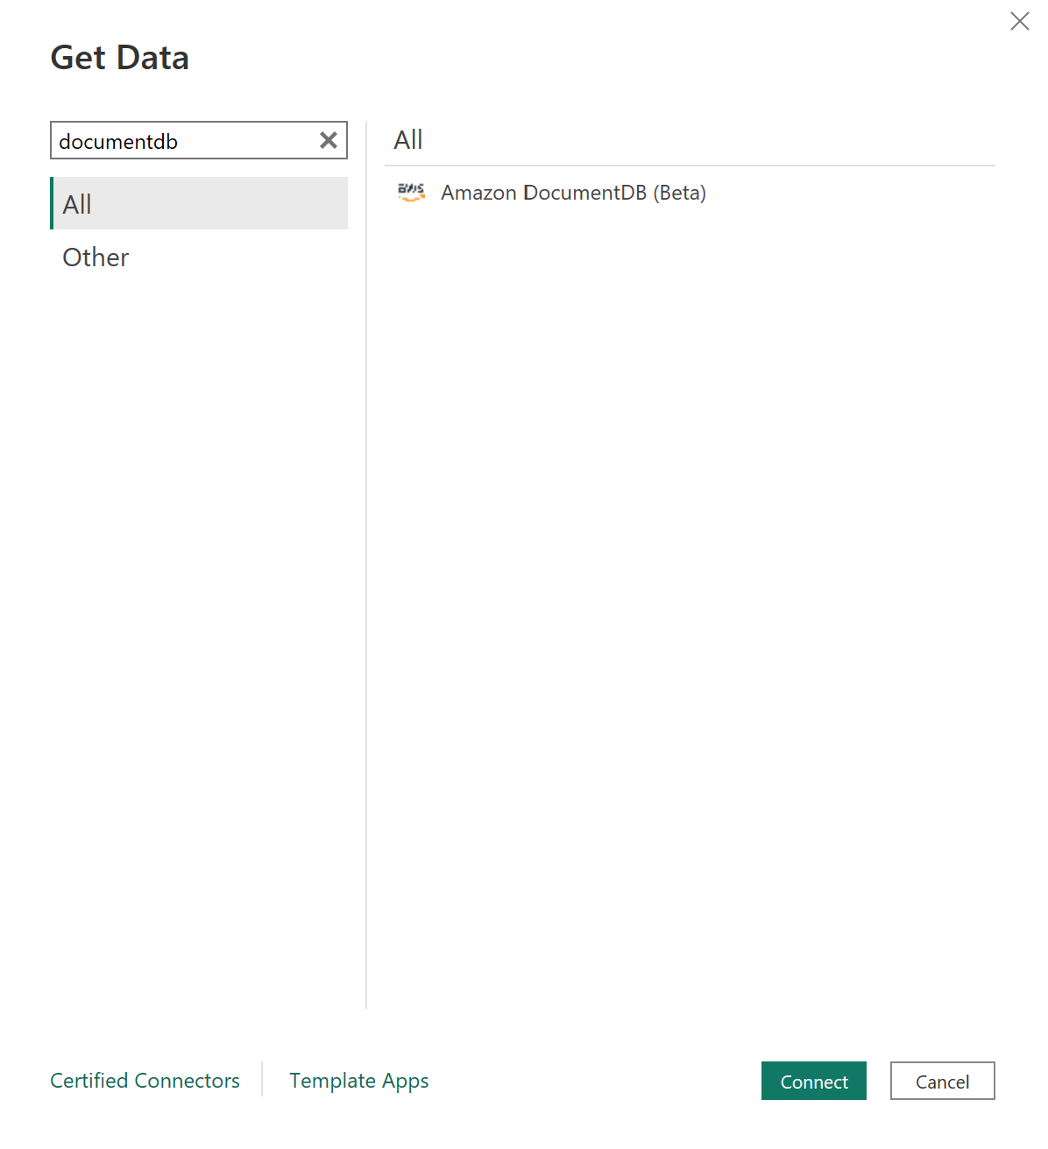Screen dimensions: 1048x1149
Task: Switch to the All category
Action: pos(200,203)
